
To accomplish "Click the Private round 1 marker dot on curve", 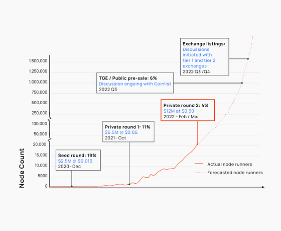I will pos(129,184).
